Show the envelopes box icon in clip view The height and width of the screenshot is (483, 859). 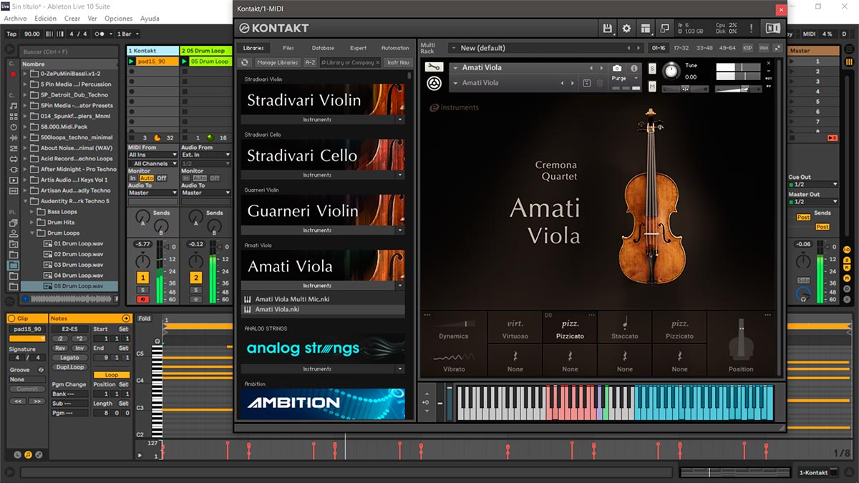39,454
